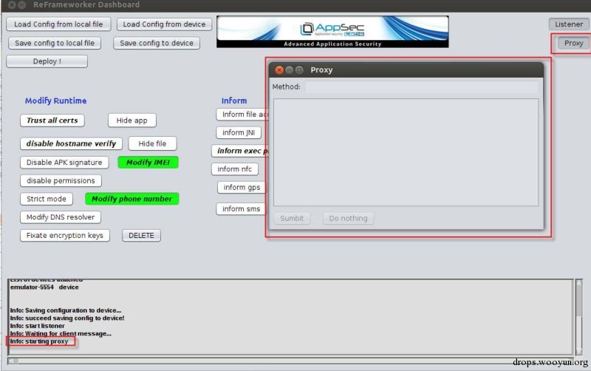The width and height of the screenshot is (591, 371).
Task: Toggle the inform nfc option
Action: point(234,169)
